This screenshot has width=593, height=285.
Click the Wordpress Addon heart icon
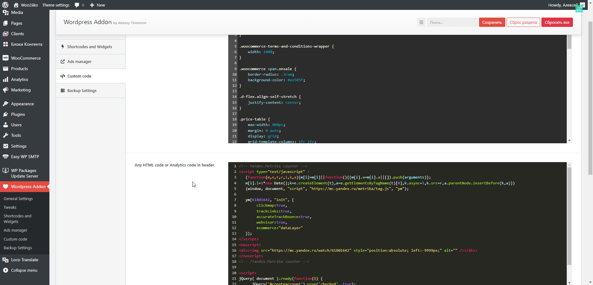tap(6, 187)
